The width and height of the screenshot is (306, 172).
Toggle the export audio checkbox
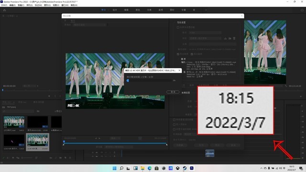pos(192,54)
